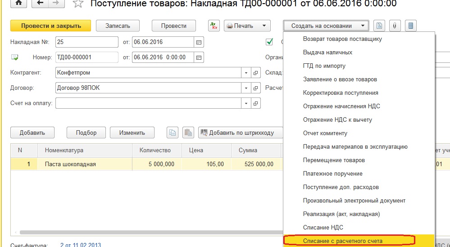Click the Записать button
This screenshot has height=247, width=450.
[118, 26]
